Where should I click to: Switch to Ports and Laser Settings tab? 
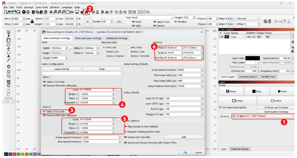click(x=88, y=38)
